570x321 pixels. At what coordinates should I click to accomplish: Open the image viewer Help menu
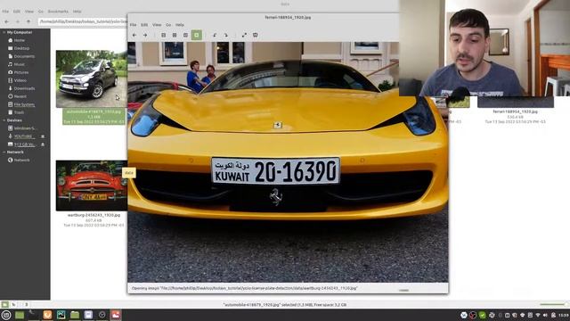(x=180, y=25)
